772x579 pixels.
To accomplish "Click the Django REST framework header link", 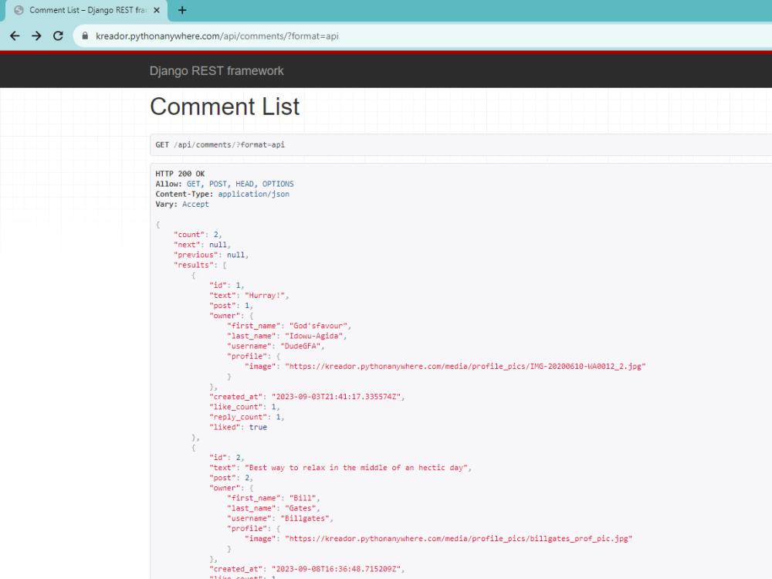I will pyautogui.click(x=217, y=70).
